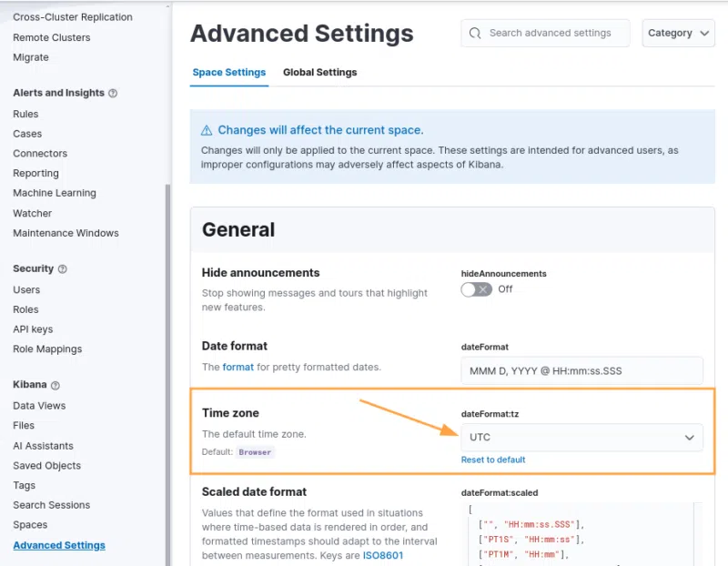Image resolution: width=728 pixels, height=566 pixels.
Task: Select the Space Settings tab
Action: (x=229, y=73)
